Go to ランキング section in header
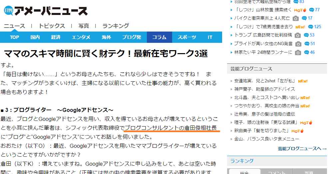 (116, 26)
